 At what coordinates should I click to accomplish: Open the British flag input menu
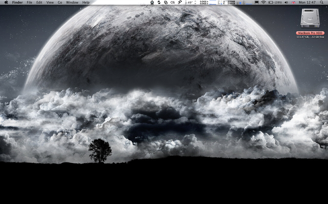[294, 2]
